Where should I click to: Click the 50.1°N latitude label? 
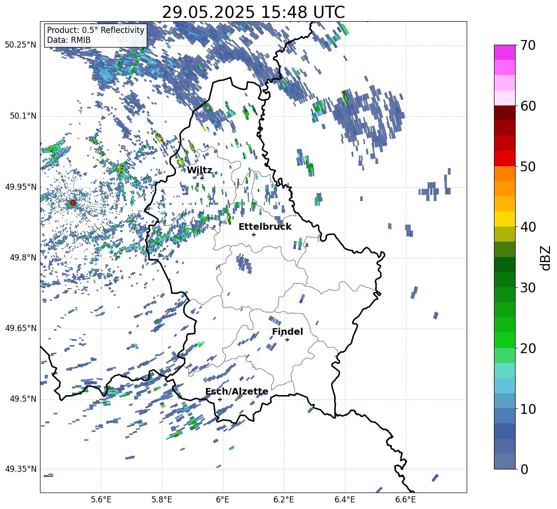23,116
